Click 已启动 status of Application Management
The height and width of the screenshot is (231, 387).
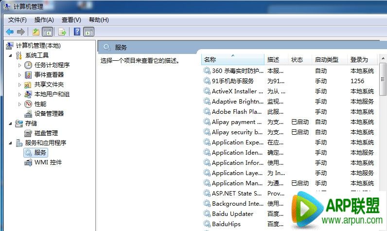(x=300, y=183)
